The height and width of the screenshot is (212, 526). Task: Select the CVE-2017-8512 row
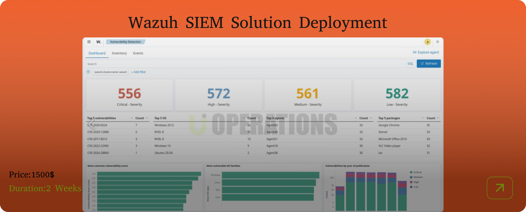[118, 139]
